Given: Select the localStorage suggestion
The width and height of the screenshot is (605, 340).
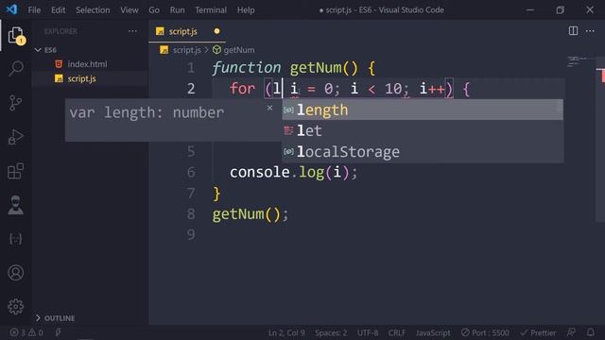Looking at the screenshot, I should (x=423, y=151).
